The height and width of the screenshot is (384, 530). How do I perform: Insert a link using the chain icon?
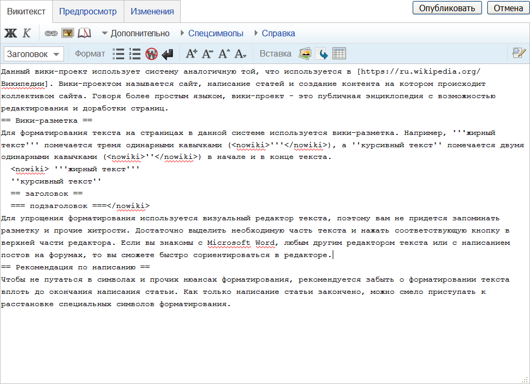[51, 33]
